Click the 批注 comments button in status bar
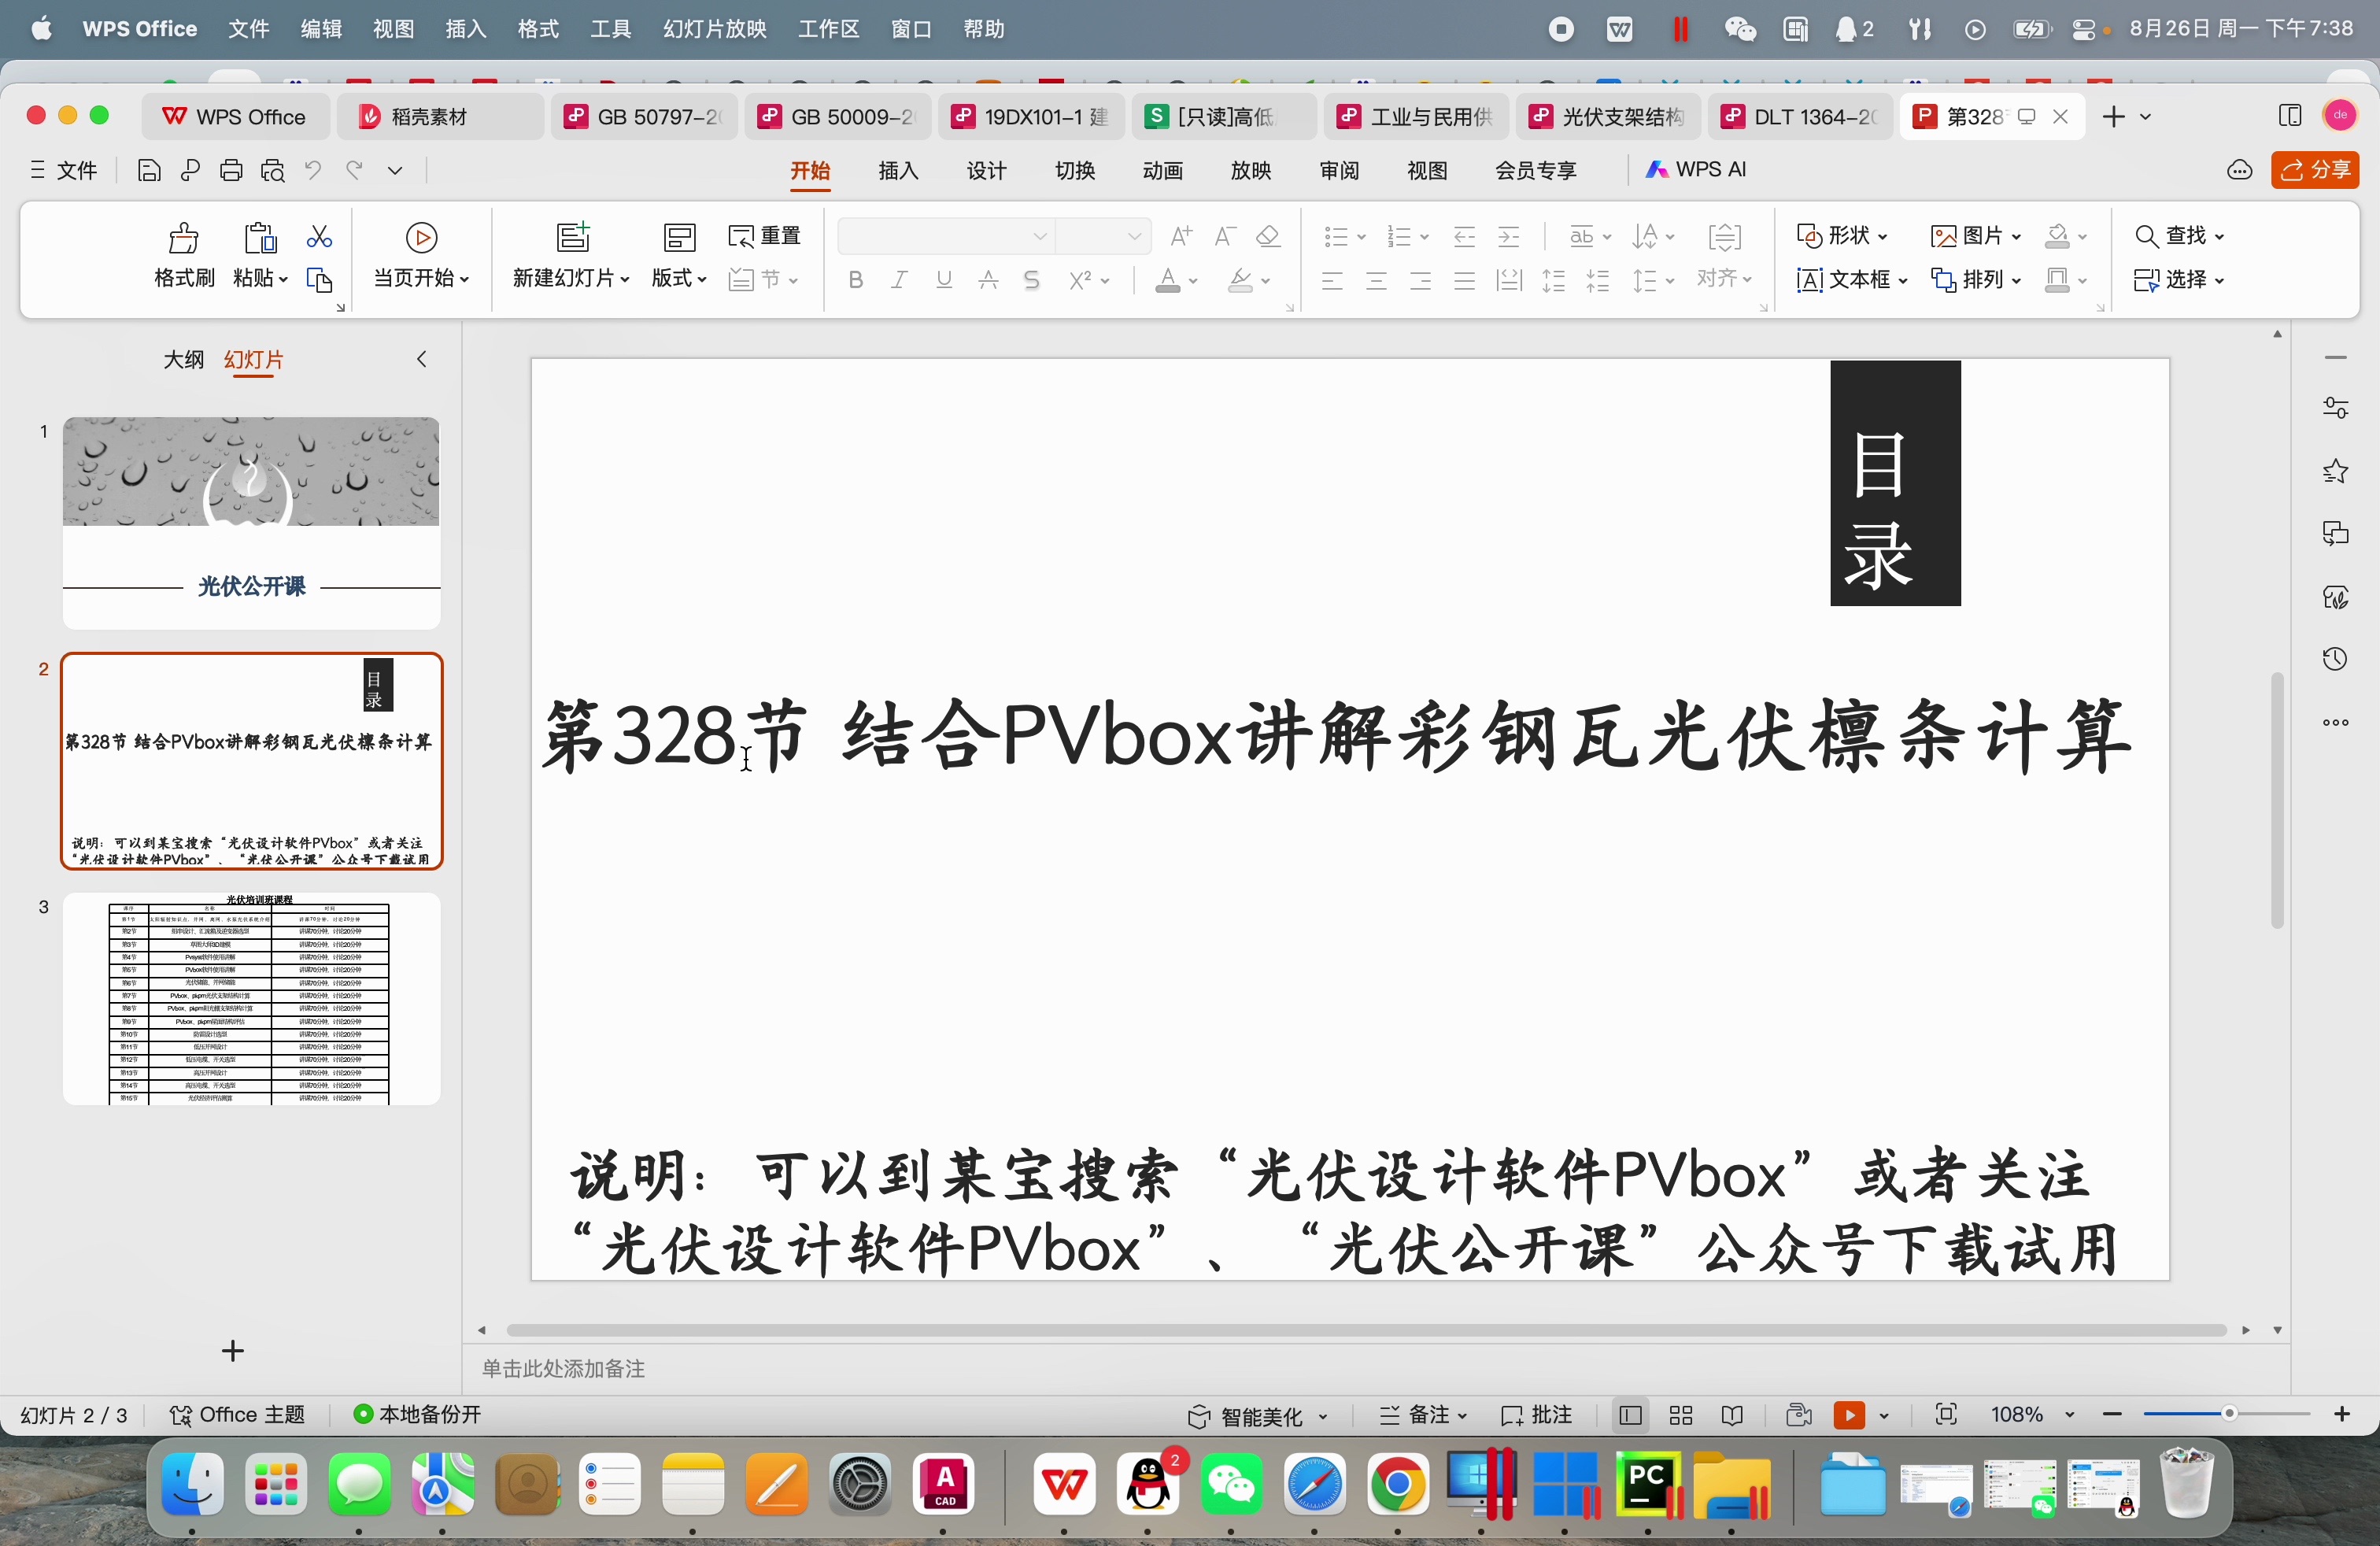The image size is (2380, 1546). click(x=1537, y=1416)
